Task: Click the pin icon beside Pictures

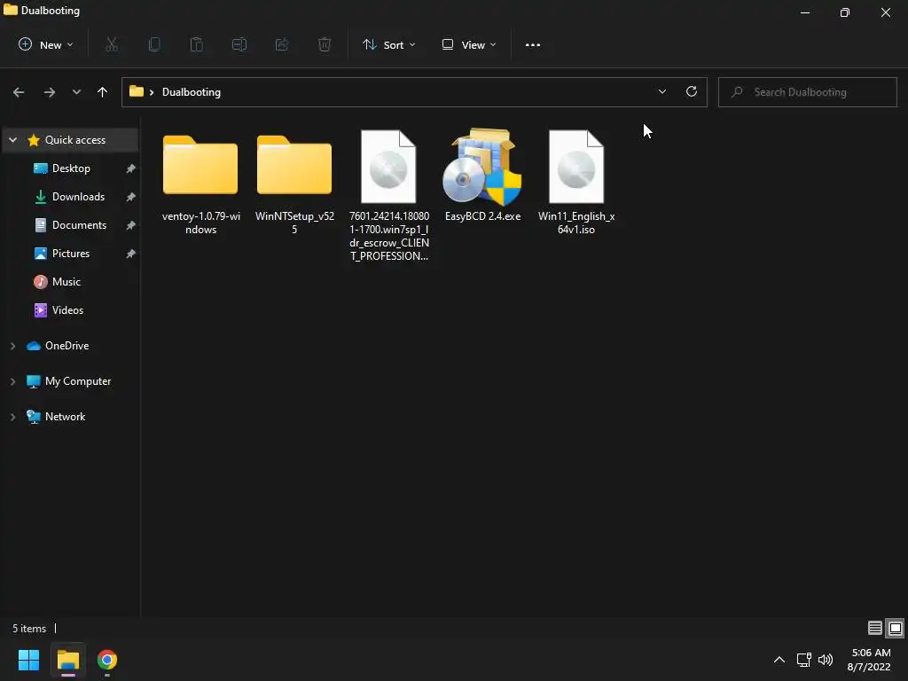Action: (131, 254)
